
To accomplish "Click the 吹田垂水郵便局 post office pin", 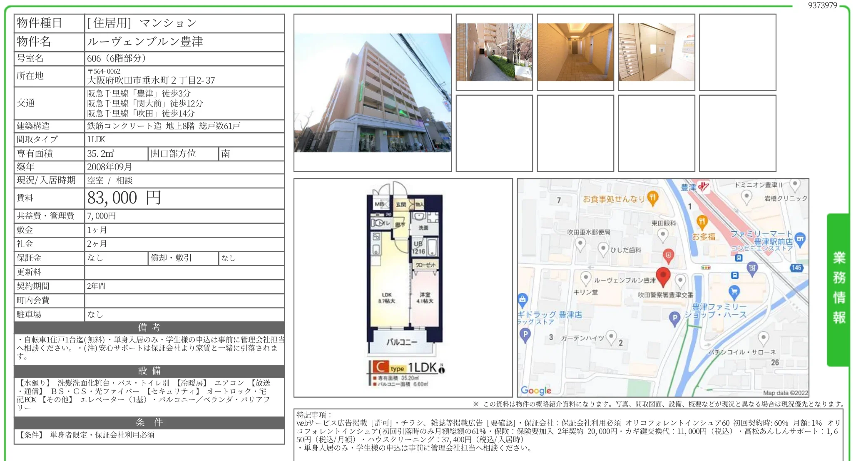I will tap(580, 244).
